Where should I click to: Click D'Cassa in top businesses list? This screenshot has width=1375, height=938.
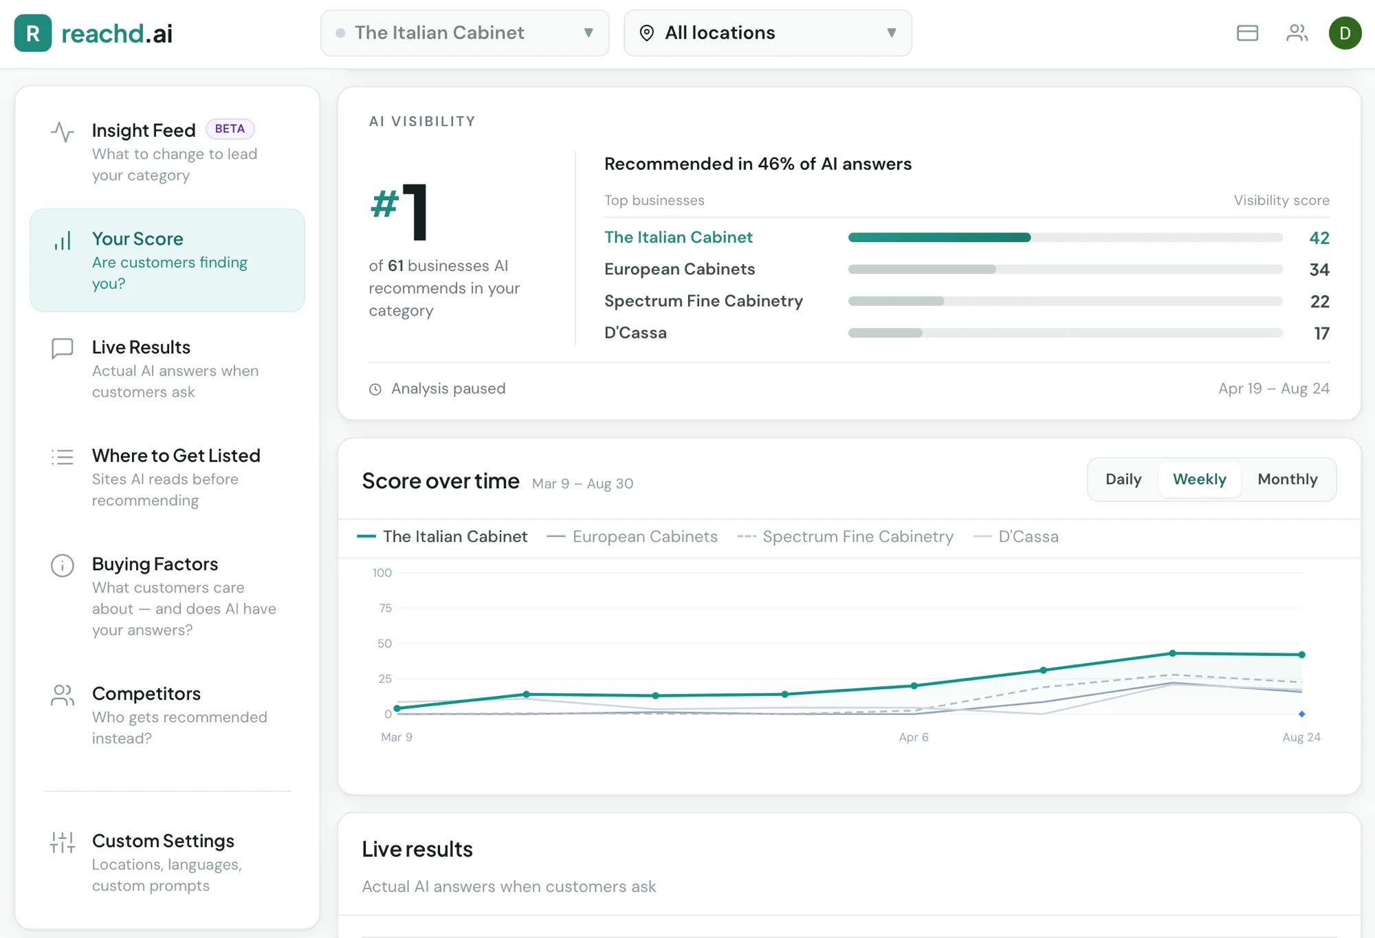(x=635, y=333)
